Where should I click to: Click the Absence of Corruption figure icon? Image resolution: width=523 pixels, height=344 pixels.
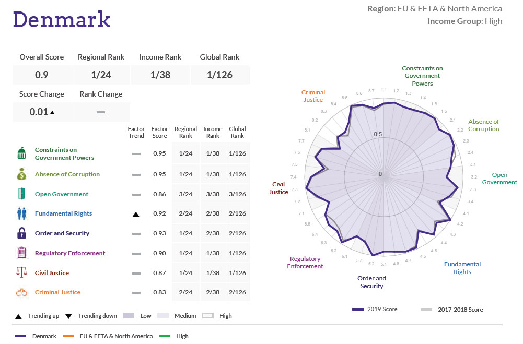21,173
